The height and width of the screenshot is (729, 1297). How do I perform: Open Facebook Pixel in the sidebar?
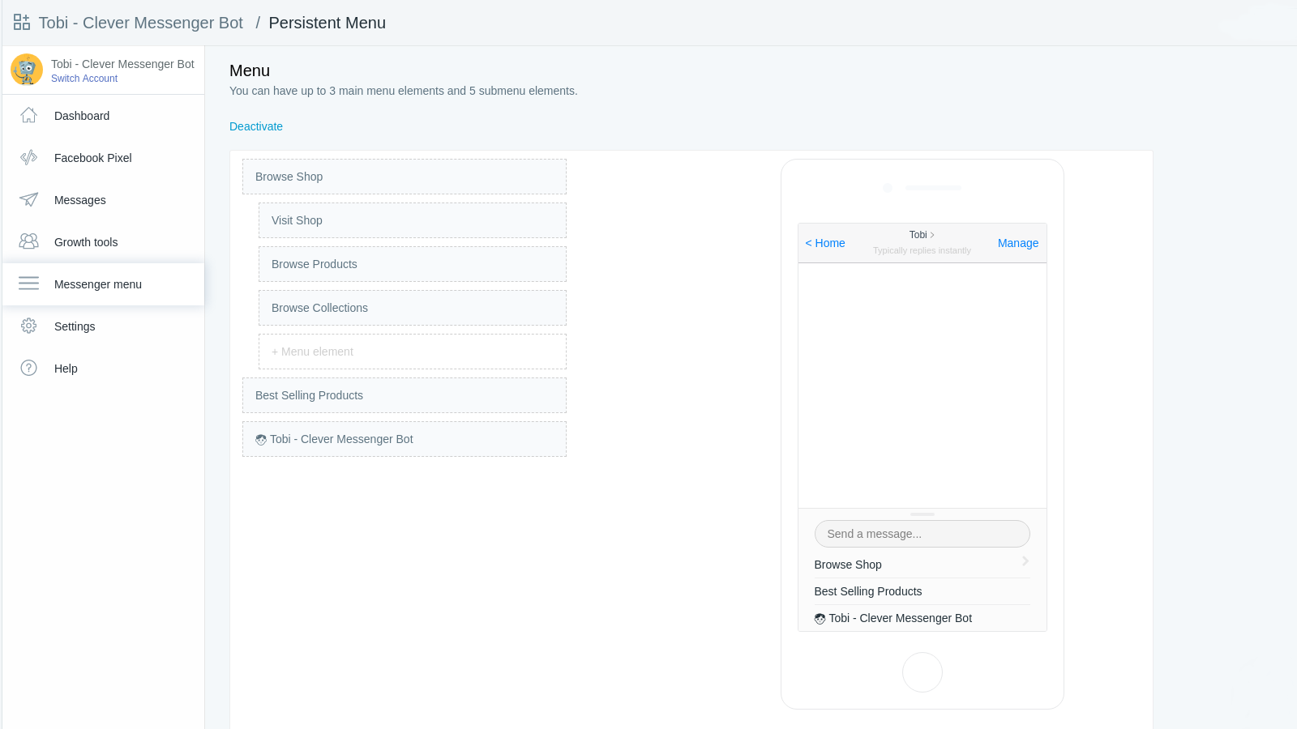coord(104,158)
